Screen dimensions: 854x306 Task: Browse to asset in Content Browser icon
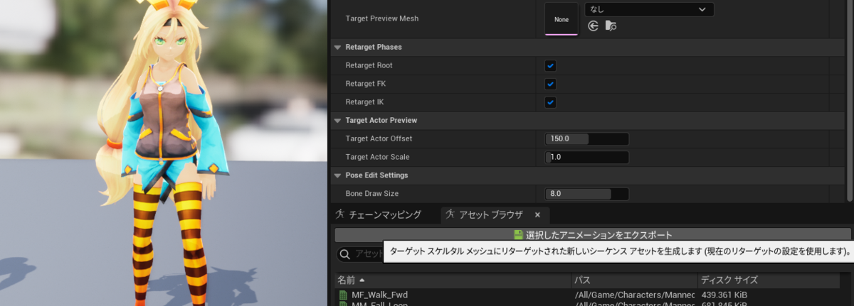coord(611,26)
